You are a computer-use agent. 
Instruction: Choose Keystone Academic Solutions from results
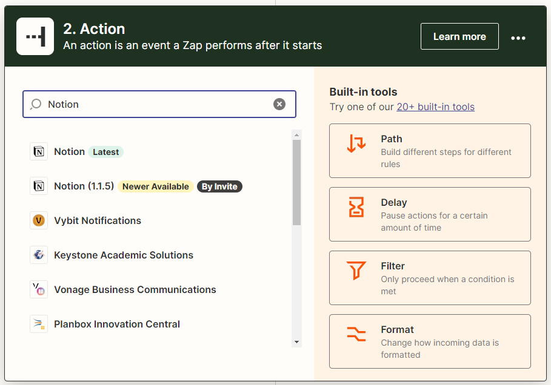point(158,255)
